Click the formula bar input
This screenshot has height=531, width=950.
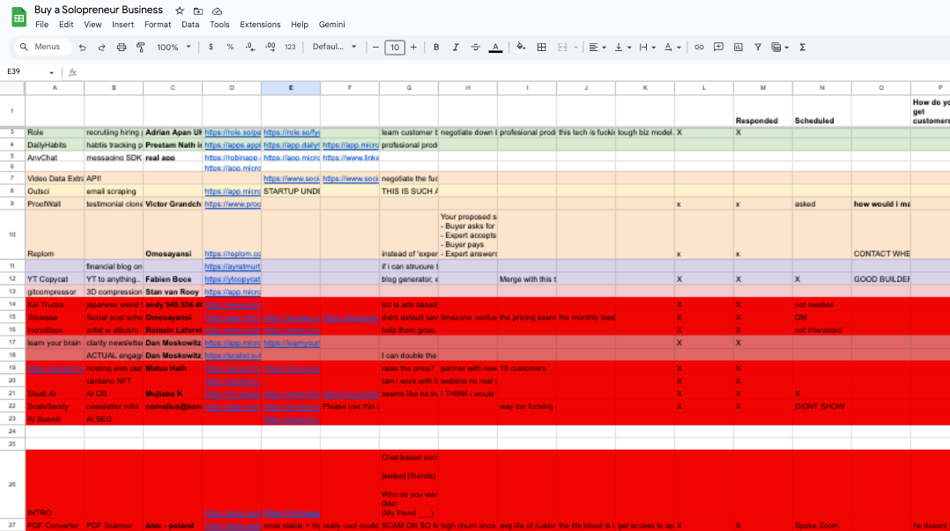coord(515,73)
